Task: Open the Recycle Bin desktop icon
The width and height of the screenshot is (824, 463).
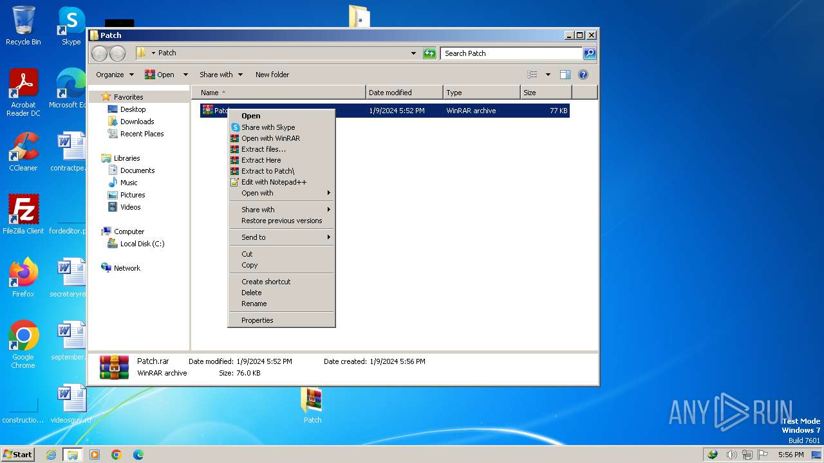Action: (23, 26)
